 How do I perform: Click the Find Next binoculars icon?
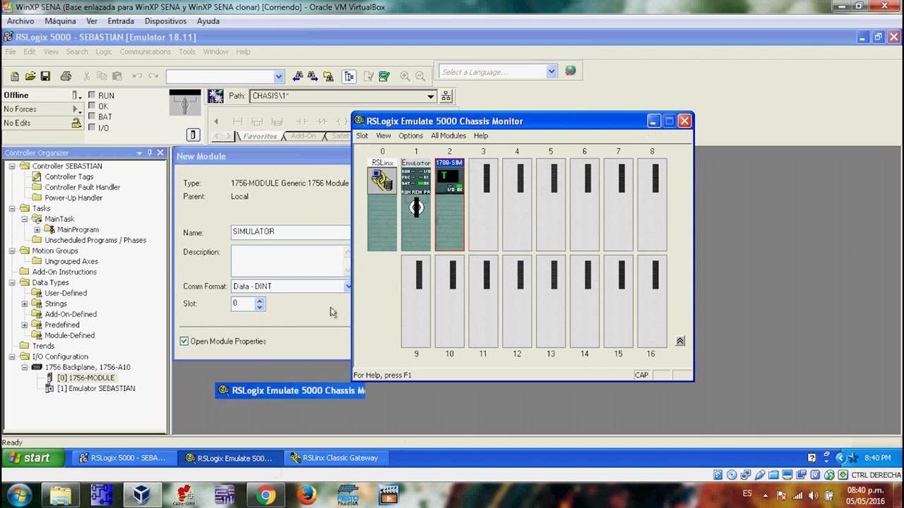(313, 76)
